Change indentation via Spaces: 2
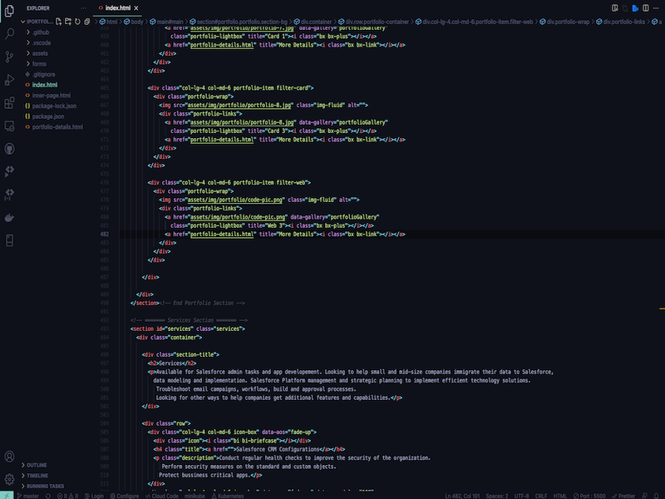This screenshot has width=665, height=499. 497,496
